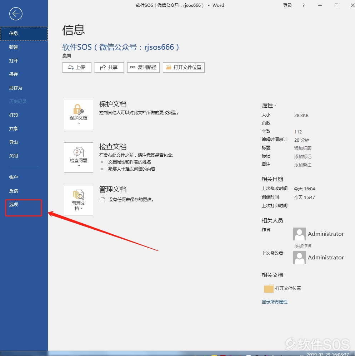The width and height of the screenshot is (355, 356).
Task: Click the 复制路径 copy path button
Action: click(x=143, y=67)
